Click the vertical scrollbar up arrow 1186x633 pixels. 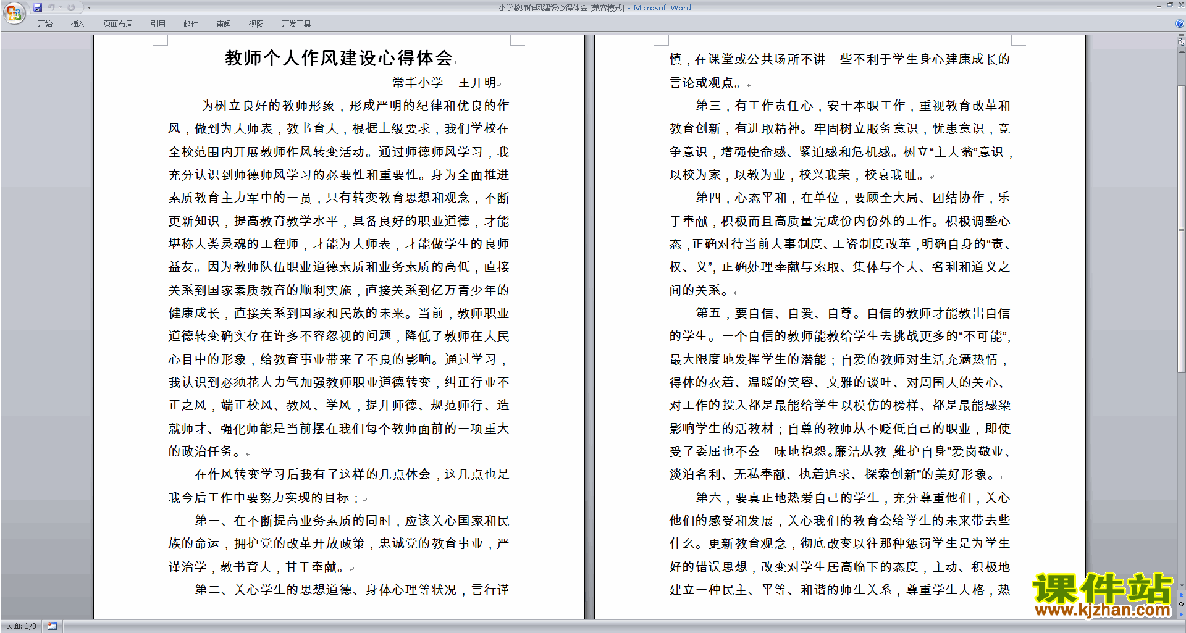coord(1182,51)
